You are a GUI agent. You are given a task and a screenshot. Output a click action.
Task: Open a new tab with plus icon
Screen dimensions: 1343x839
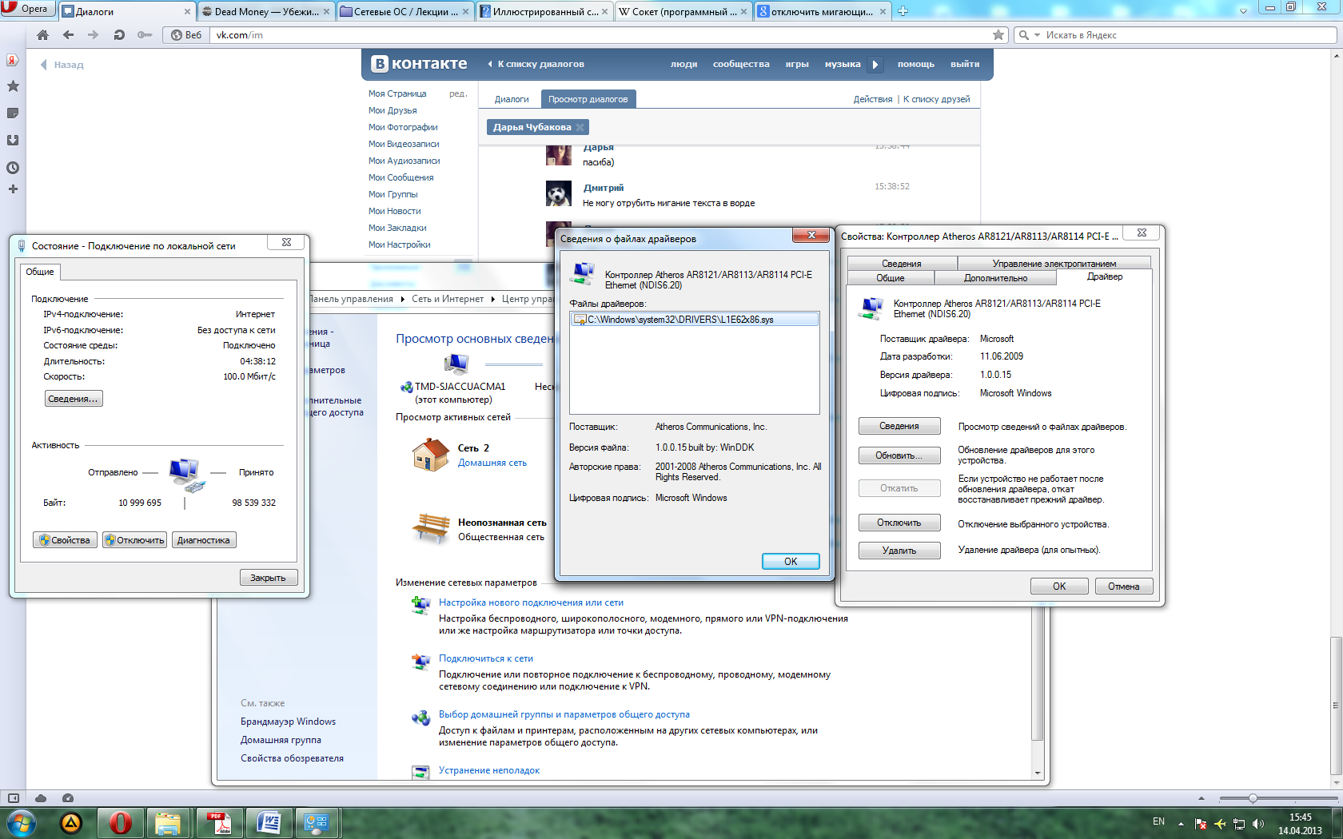tap(903, 11)
